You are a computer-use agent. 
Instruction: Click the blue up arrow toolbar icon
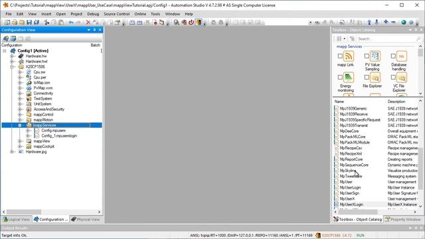[369, 23]
